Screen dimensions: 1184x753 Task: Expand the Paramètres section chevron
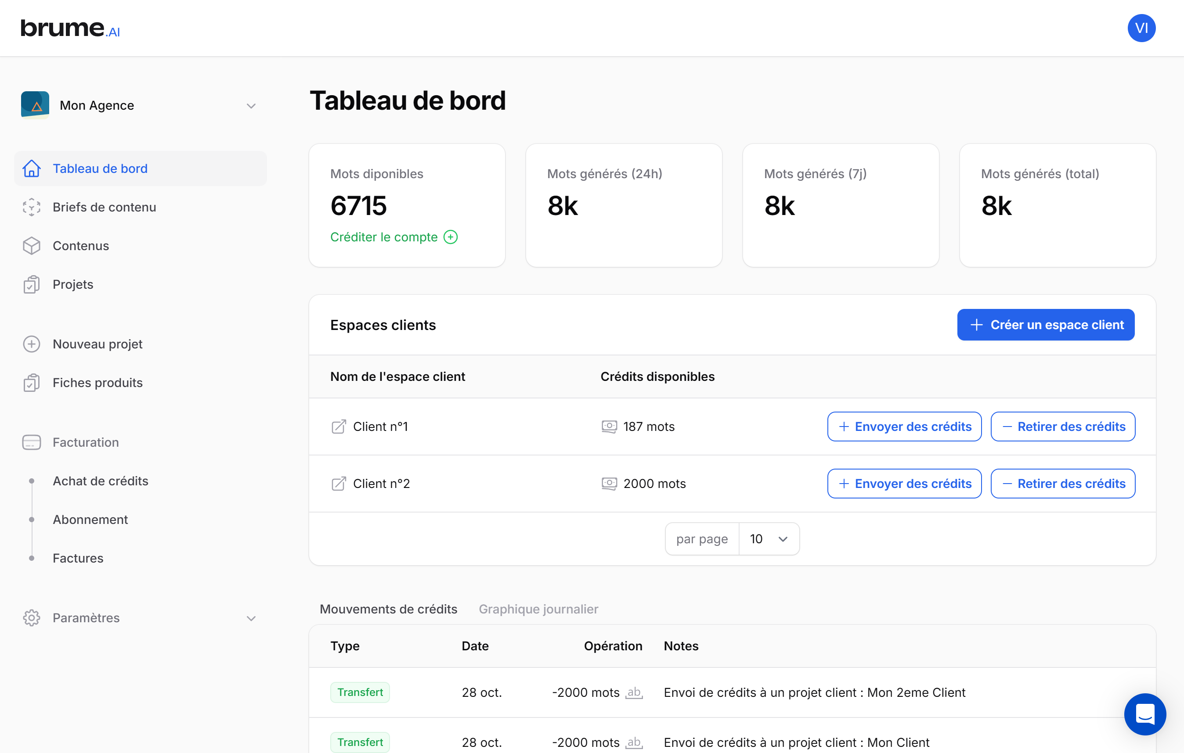tap(251, 618)
